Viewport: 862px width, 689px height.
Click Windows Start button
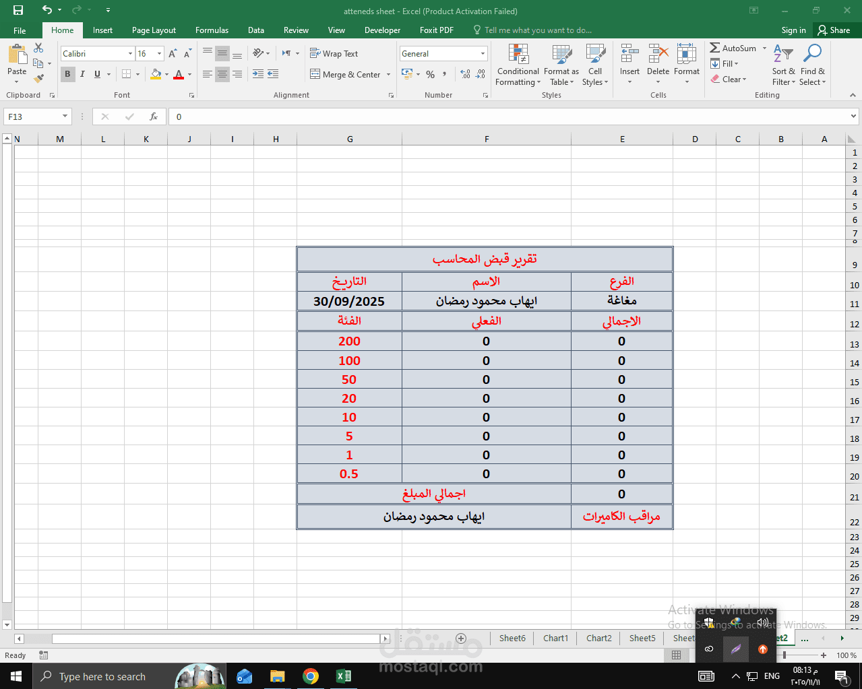(x=16, y=676)
